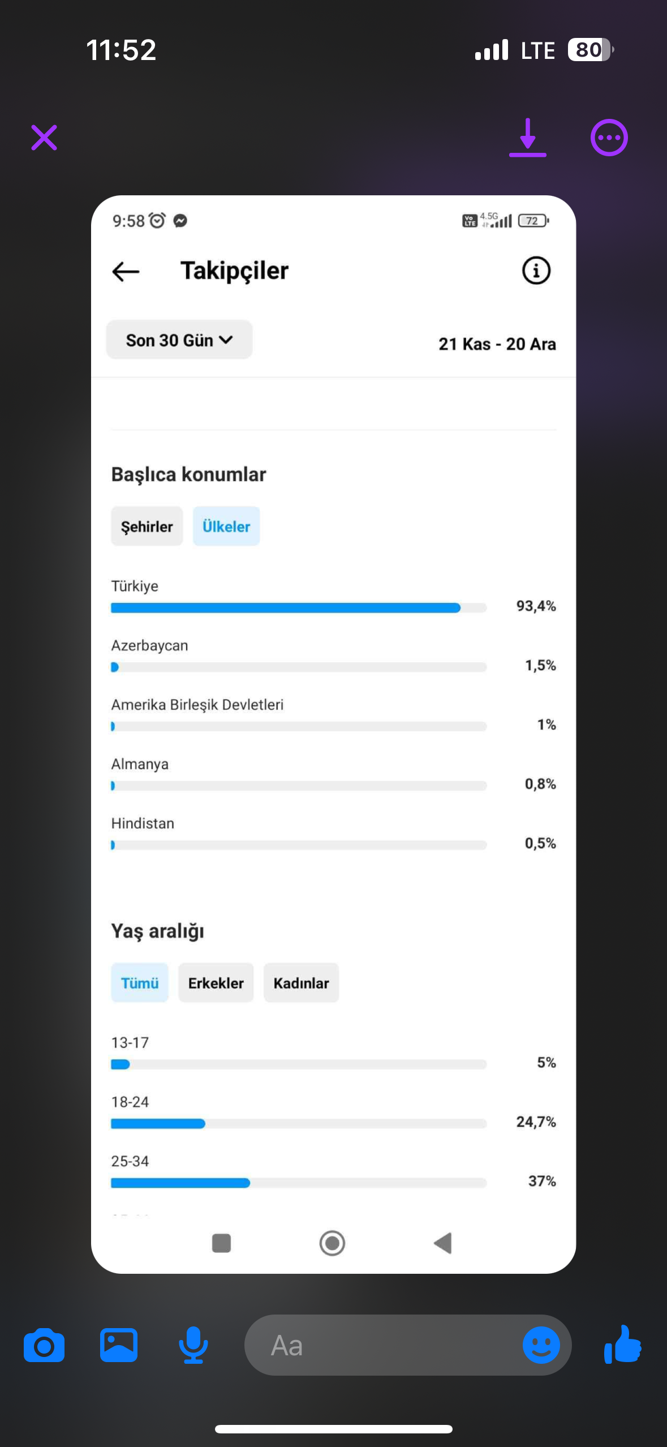
Task: Tap the Android home circle button
Action: coord(332,1243)
